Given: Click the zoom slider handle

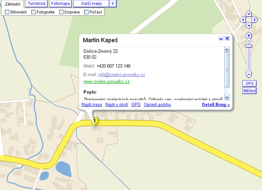Looking at the screenshot, I should 249,46.
